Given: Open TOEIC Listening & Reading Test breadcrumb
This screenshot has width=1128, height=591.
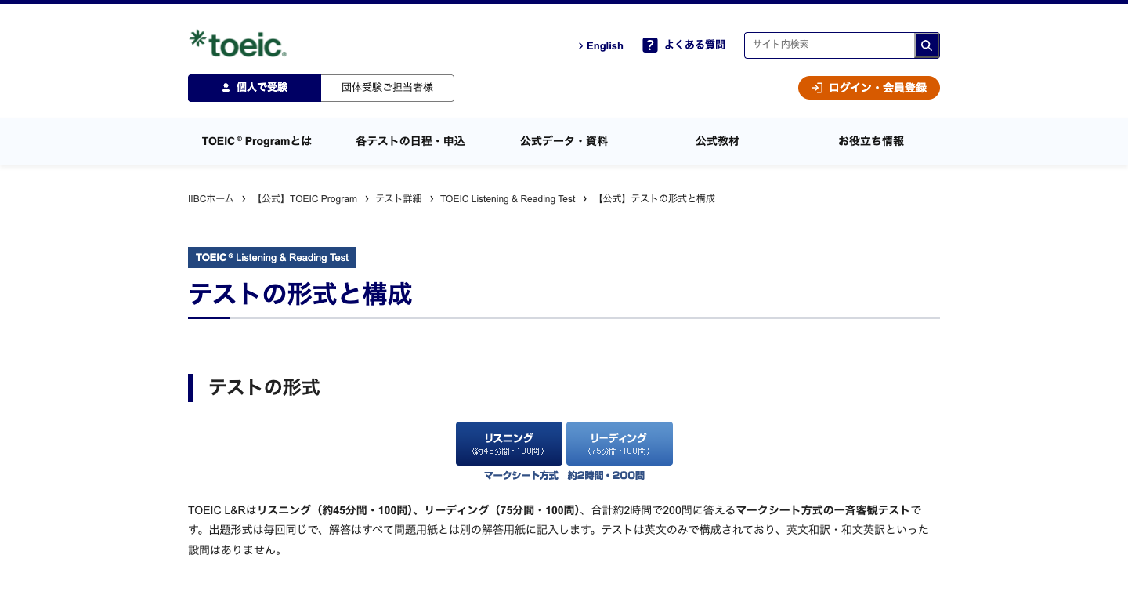Looking at the screenshot, I should 508,199.
